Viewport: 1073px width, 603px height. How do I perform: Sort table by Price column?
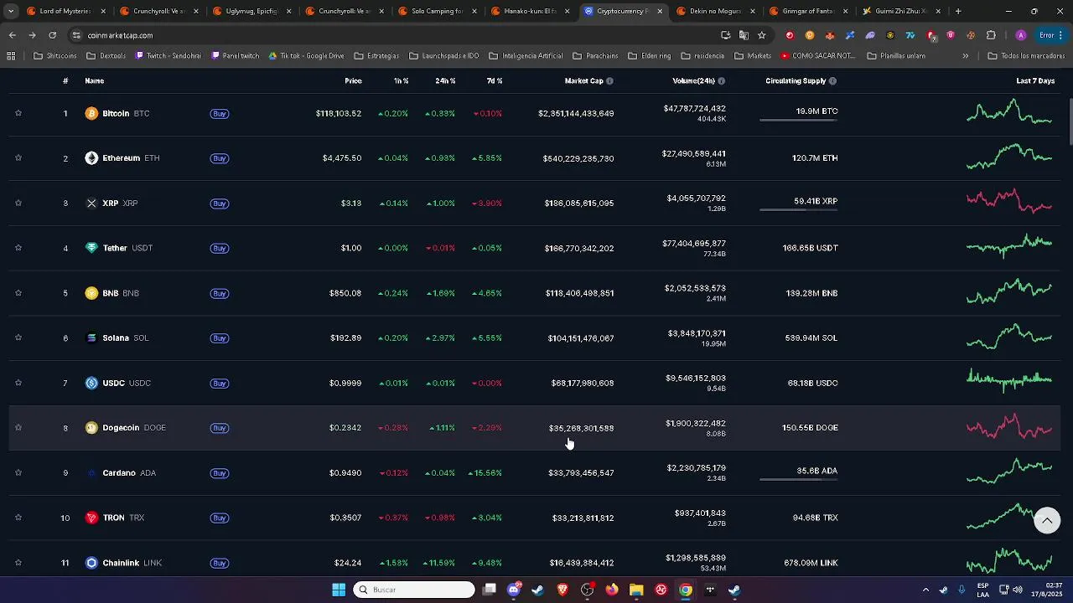pyautogui.click(x=353, y=81)
